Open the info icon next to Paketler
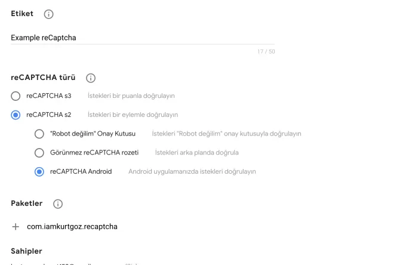 coord(58,204)
